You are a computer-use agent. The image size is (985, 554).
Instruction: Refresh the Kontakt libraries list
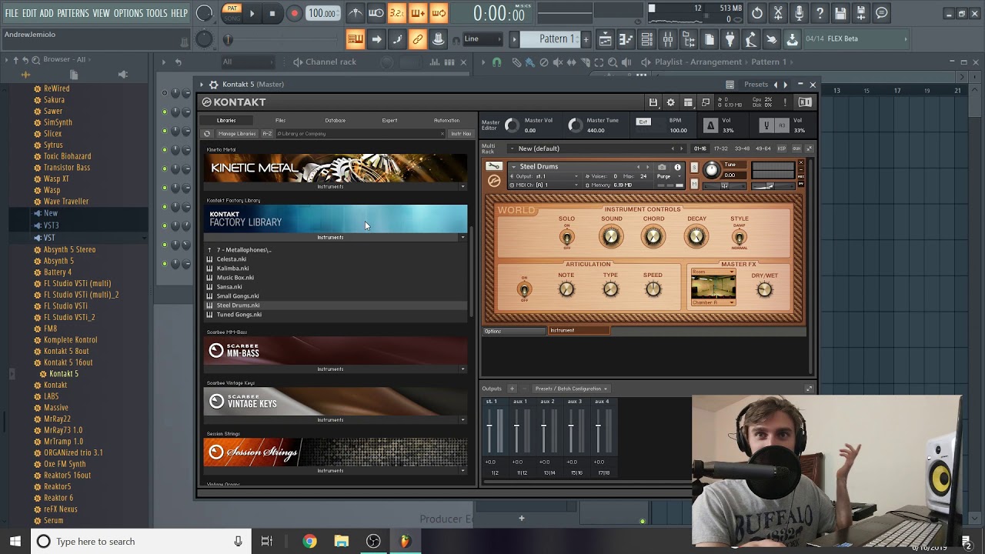pyautogui.click(x=207, y=134)
